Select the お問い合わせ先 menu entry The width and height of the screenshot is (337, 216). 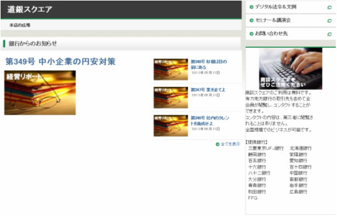(x=291, y=34)
